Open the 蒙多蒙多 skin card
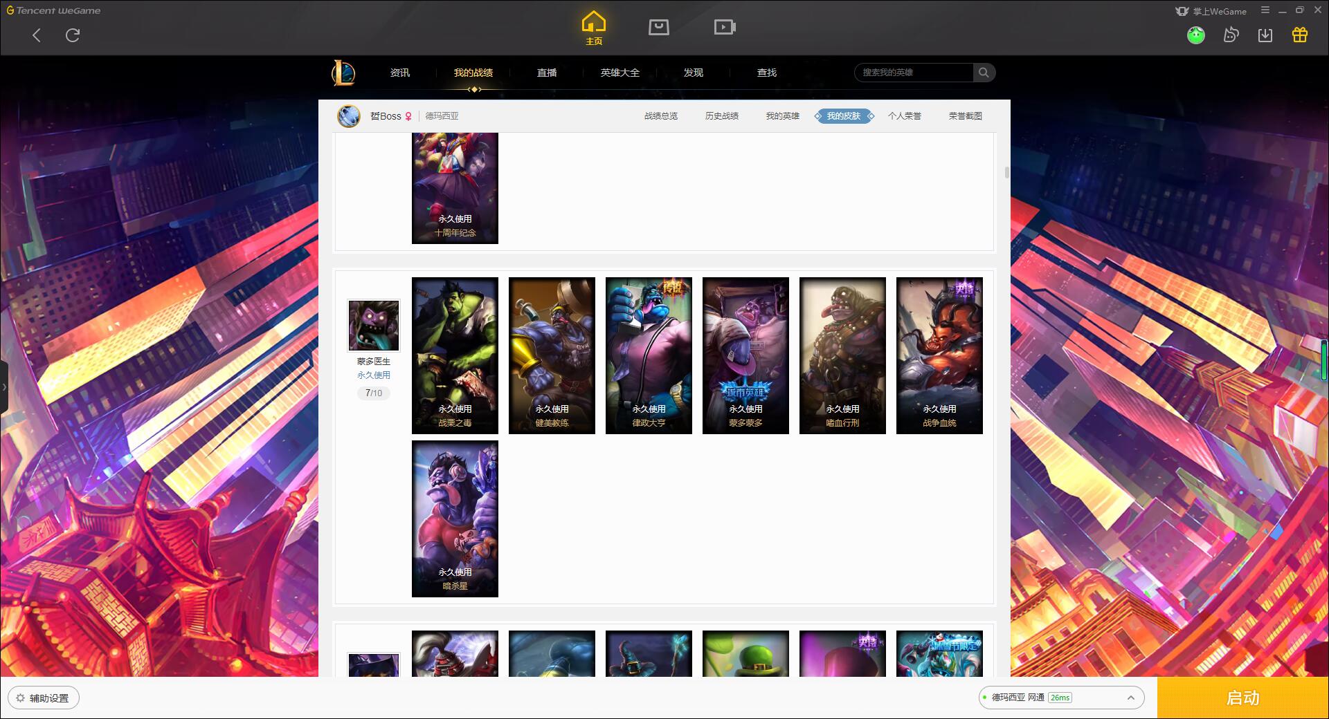 click(745, 355)
